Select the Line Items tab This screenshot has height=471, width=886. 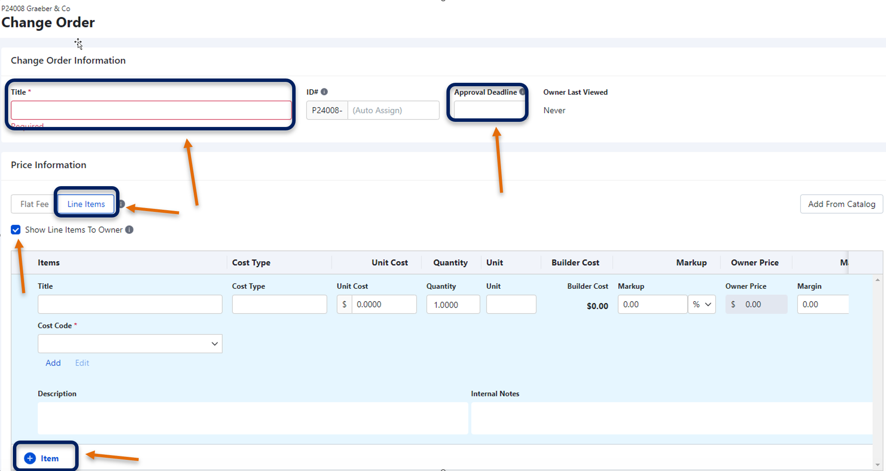coord(86,204)
